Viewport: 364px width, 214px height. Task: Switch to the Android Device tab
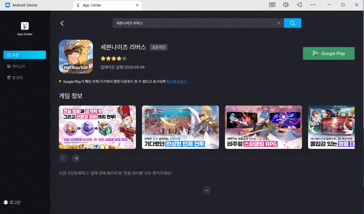pos(25,5)
